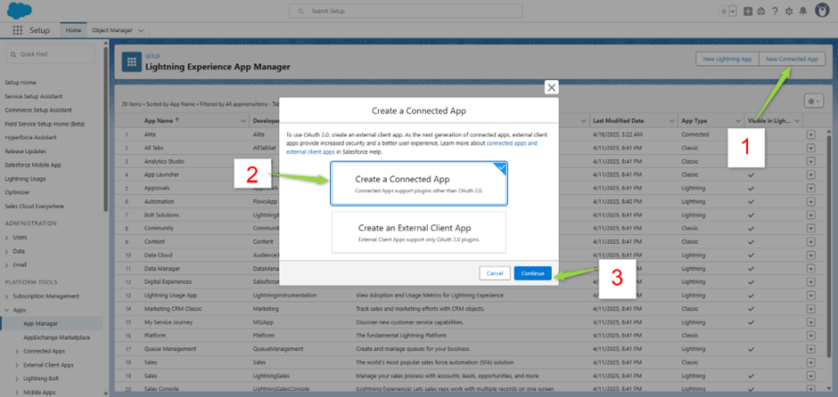Click the Marketing CRM Classic app name
This screenshot has width=838, height=397.
coord(173,308)
